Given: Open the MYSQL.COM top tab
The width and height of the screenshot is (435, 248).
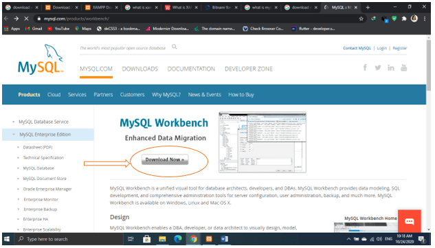Looking at the screenshot, I should tap(96, 69).
